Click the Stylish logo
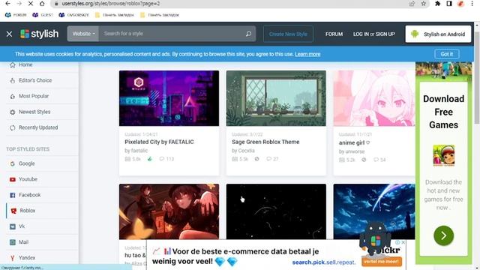The width and height of the screenshot is (480, 270). (39, 34)
